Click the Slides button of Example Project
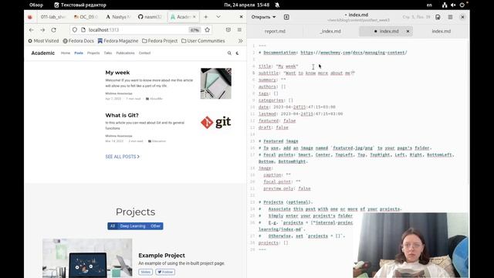 point(145,272)
